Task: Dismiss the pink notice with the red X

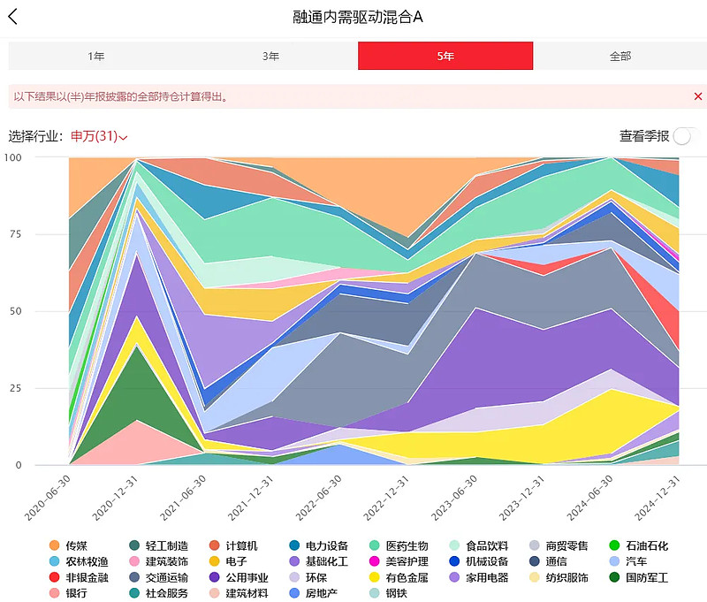Action: pyautogui.click(x=697, y=96)
